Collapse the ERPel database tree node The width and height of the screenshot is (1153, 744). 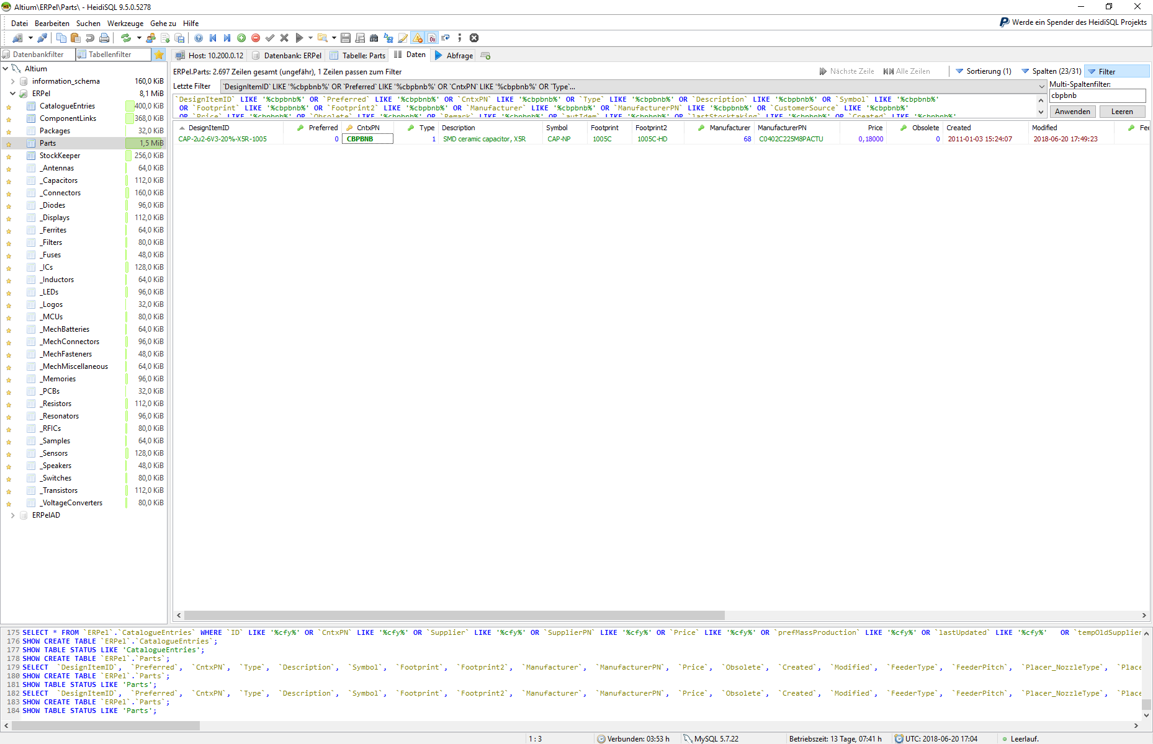pyautogui.click(x=12, y=93)
